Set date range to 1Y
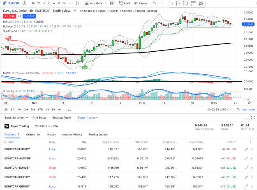 48,110
